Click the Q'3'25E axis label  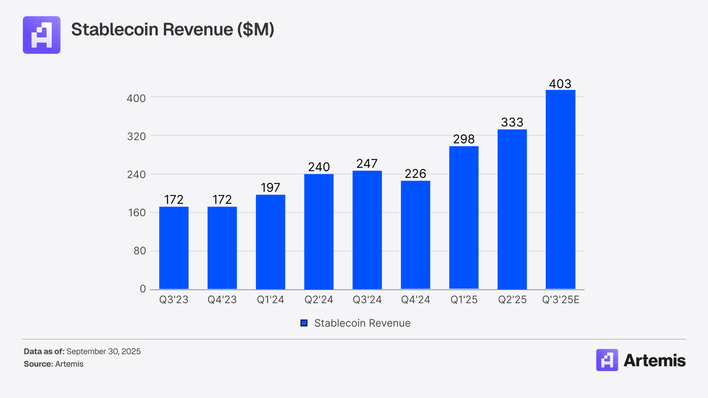point(560,300)
